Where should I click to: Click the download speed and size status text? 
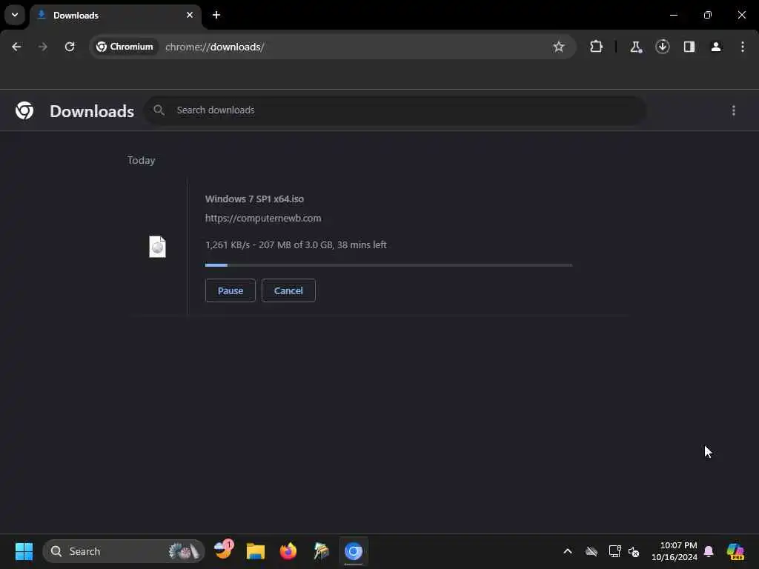(296, 244)
